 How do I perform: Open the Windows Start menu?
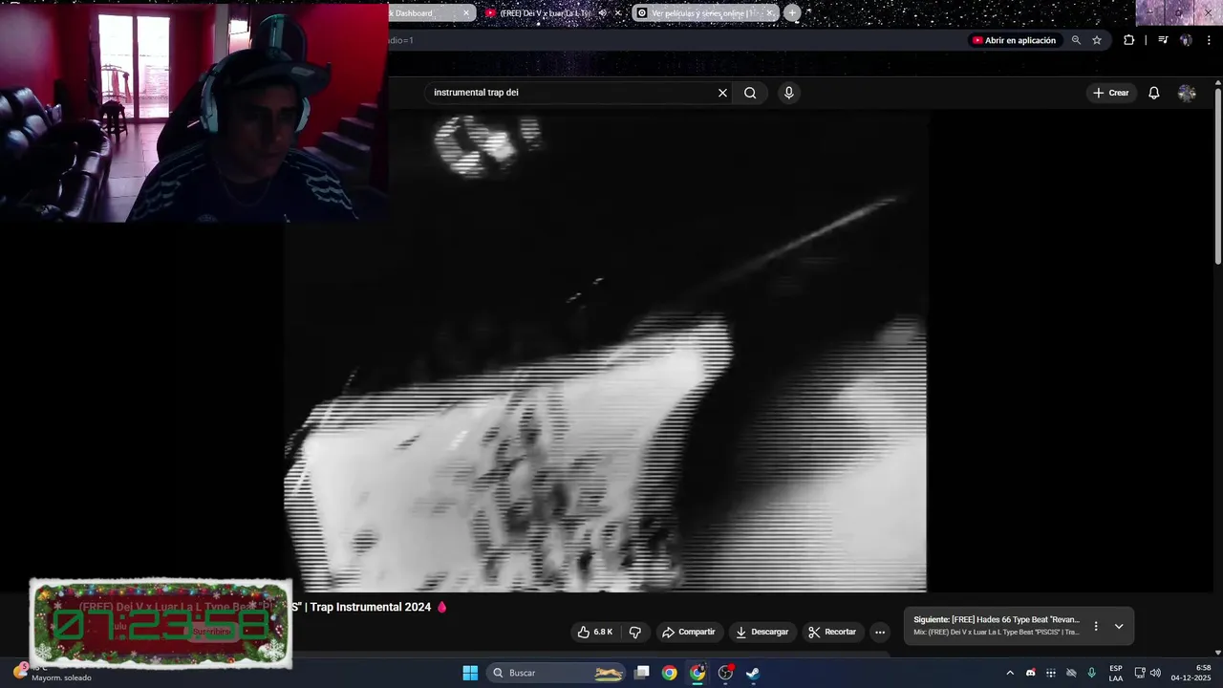pos(470,673)
